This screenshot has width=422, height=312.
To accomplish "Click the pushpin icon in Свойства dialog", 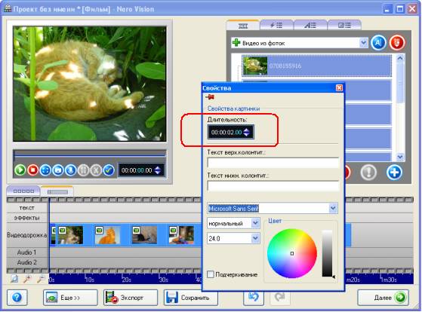I will [210, 97].
